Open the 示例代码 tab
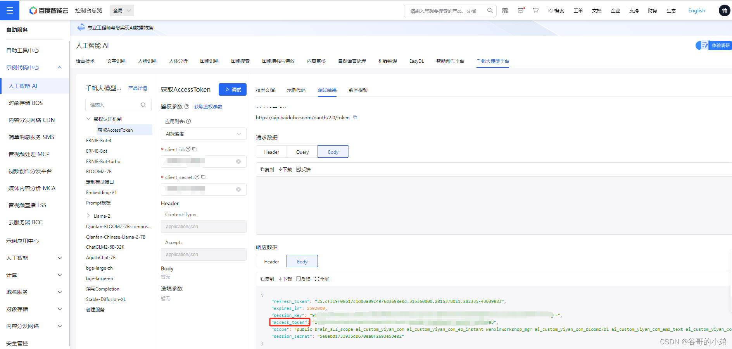Screen dimensions: 732x349 point(296,90)
